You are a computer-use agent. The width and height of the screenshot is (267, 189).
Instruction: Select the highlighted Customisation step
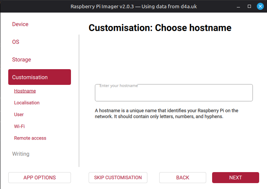click(x=39, y=77)
